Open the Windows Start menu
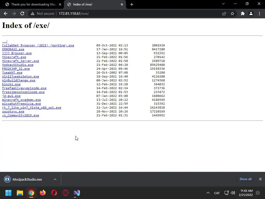Viewport: 265px width, 199px height. (8, 193)
